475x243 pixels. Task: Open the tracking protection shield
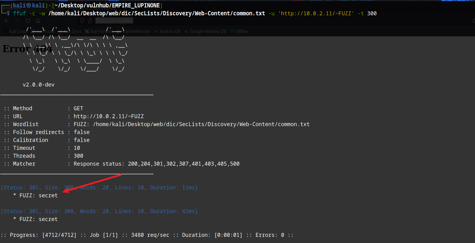[x=82, y=21]
